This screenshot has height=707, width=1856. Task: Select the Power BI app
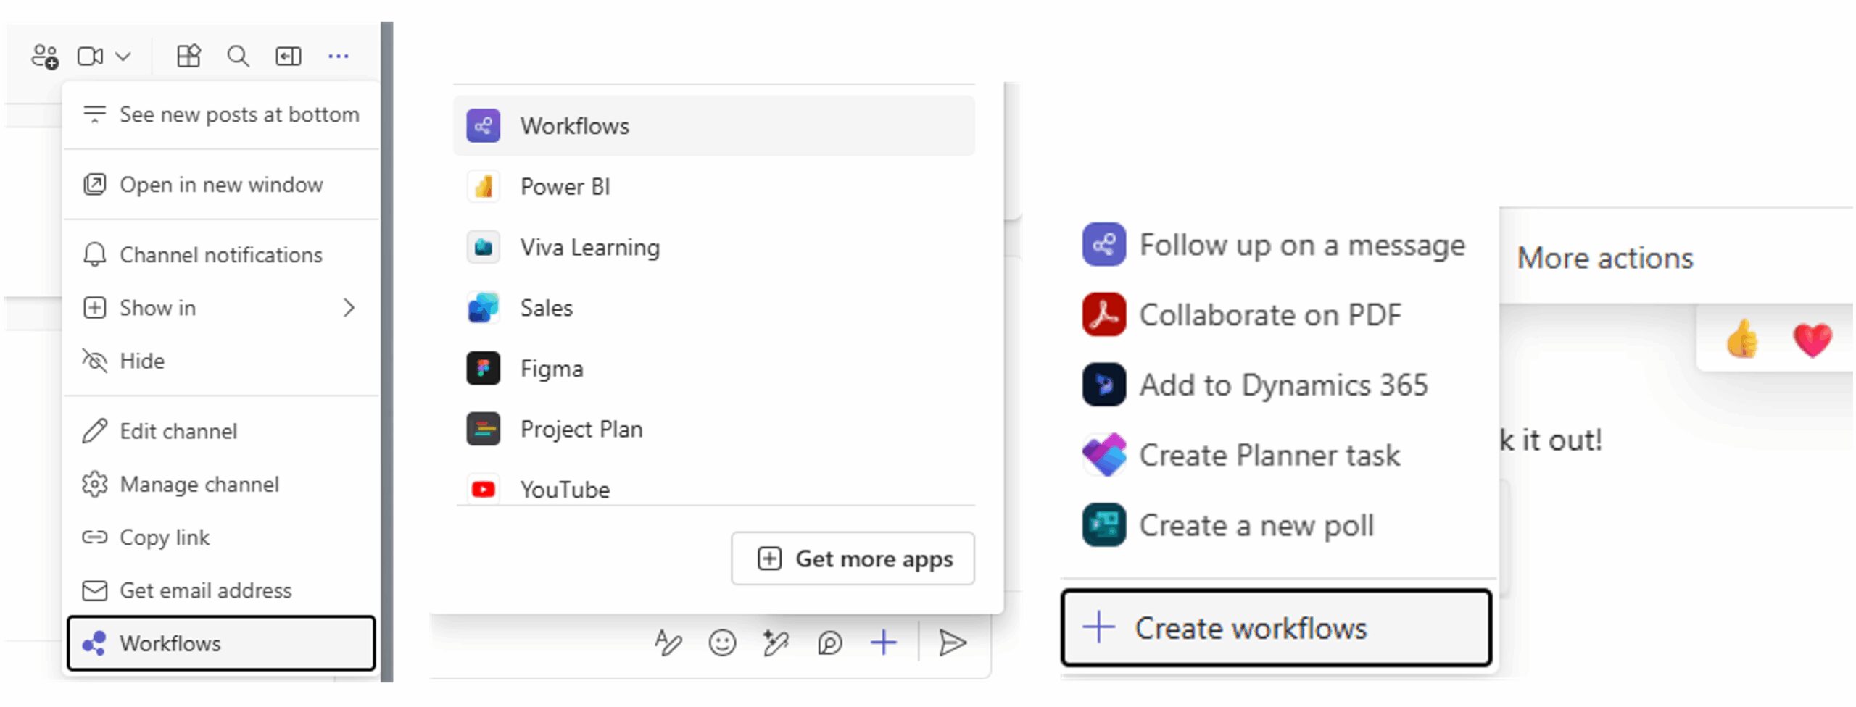coord(565,187)
